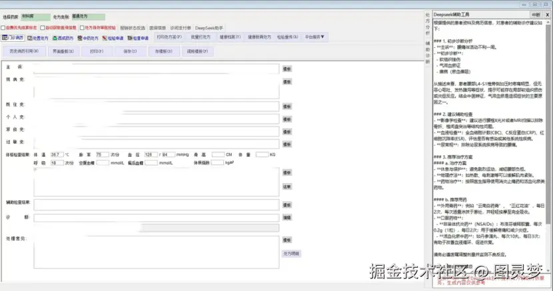Toggle the 自动获取医保信息 checkbox
This screenshot has width=553, height=291.
(43, 27)
